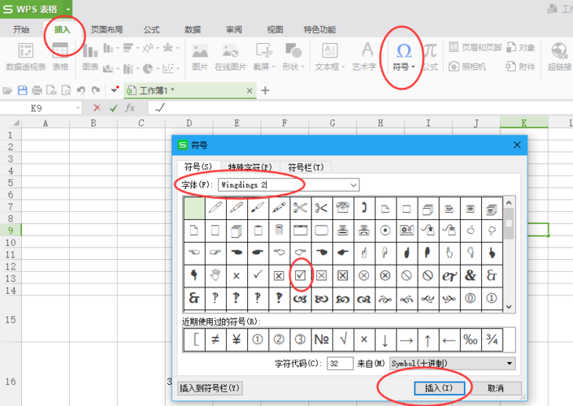Select row 9 header
The width and height of the screenshot is (573, 406).
11,231
